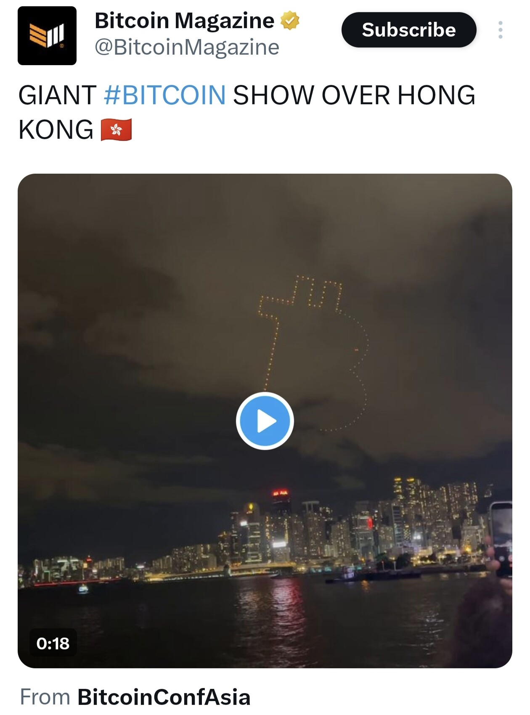
Task: Click the 0:18 video duration badge
Action: [x=53, y=643]
